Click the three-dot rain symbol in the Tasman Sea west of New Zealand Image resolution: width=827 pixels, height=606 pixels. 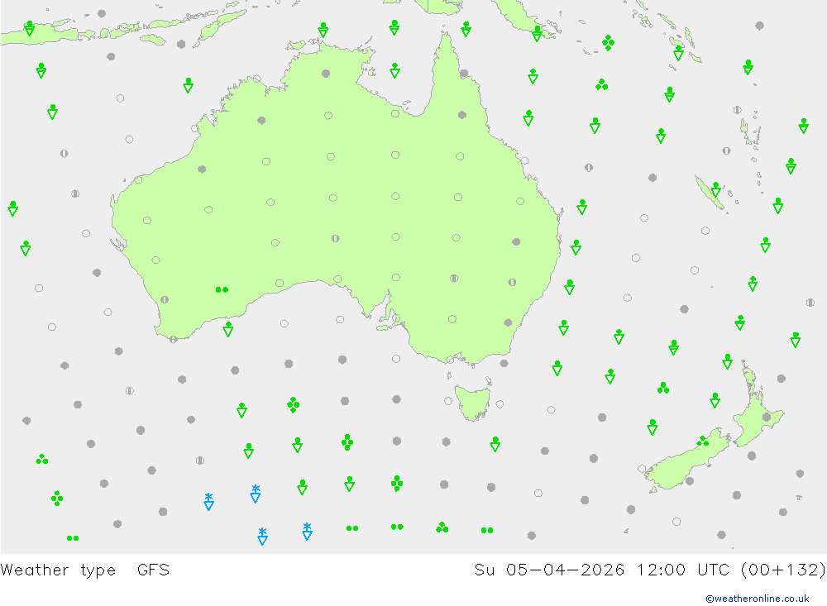[x=663, y=389]
